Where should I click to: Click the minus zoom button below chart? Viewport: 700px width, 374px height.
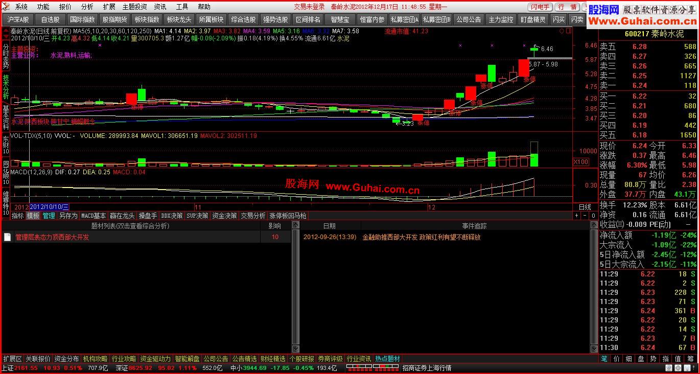click(585, 216)
